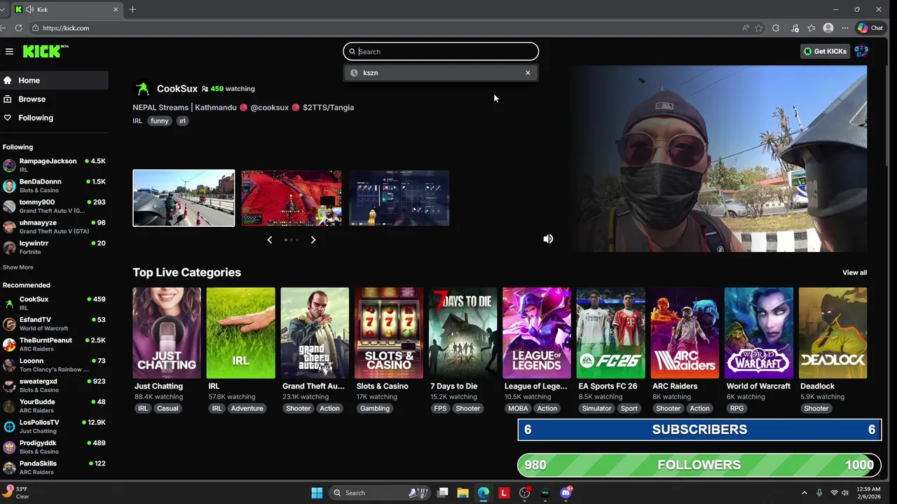Open World of Warcraft category card
Viewport: 897px width, 504px height.
point(759,333)
